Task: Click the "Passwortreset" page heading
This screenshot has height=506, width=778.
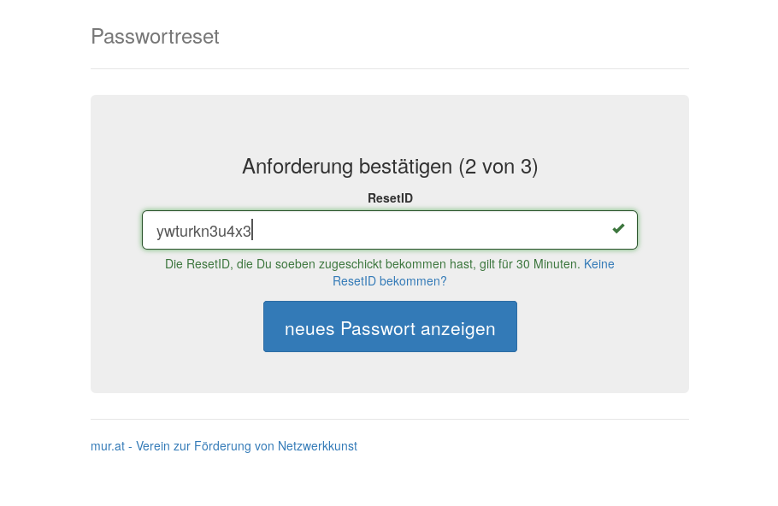Action: pyautogui.click(x=155, y=37)
